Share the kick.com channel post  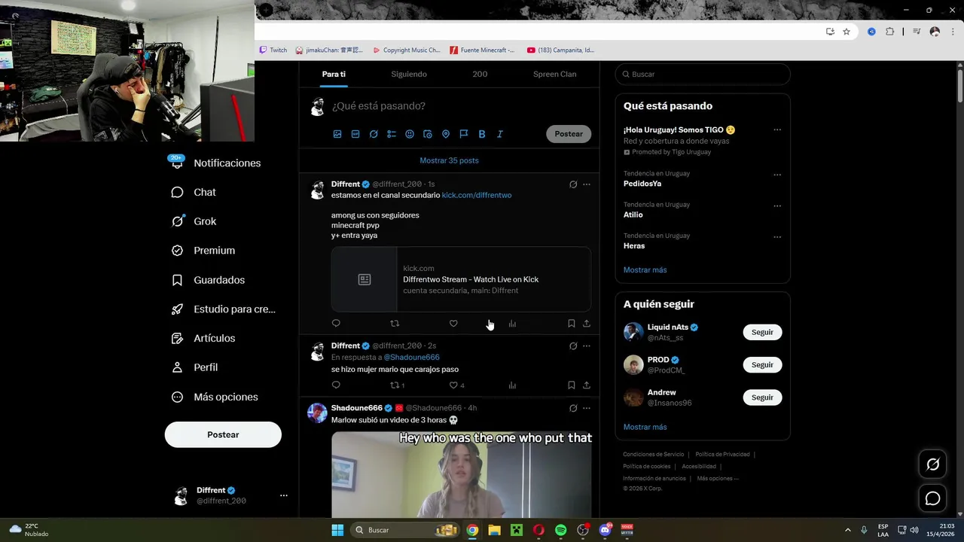coord(587,324)
